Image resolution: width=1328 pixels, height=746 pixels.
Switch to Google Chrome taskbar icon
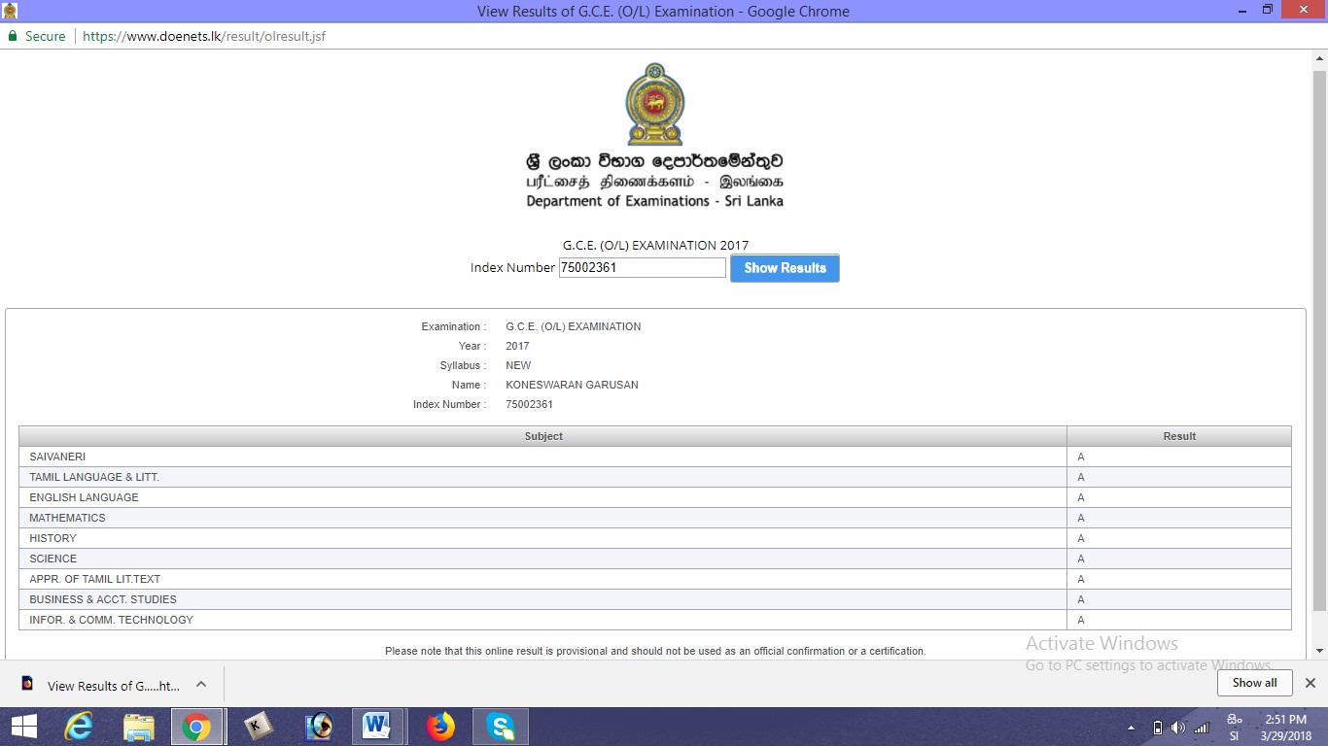[197, 727]
